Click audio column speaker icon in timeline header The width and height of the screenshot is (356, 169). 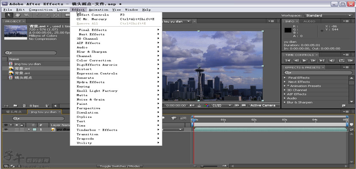12,125
